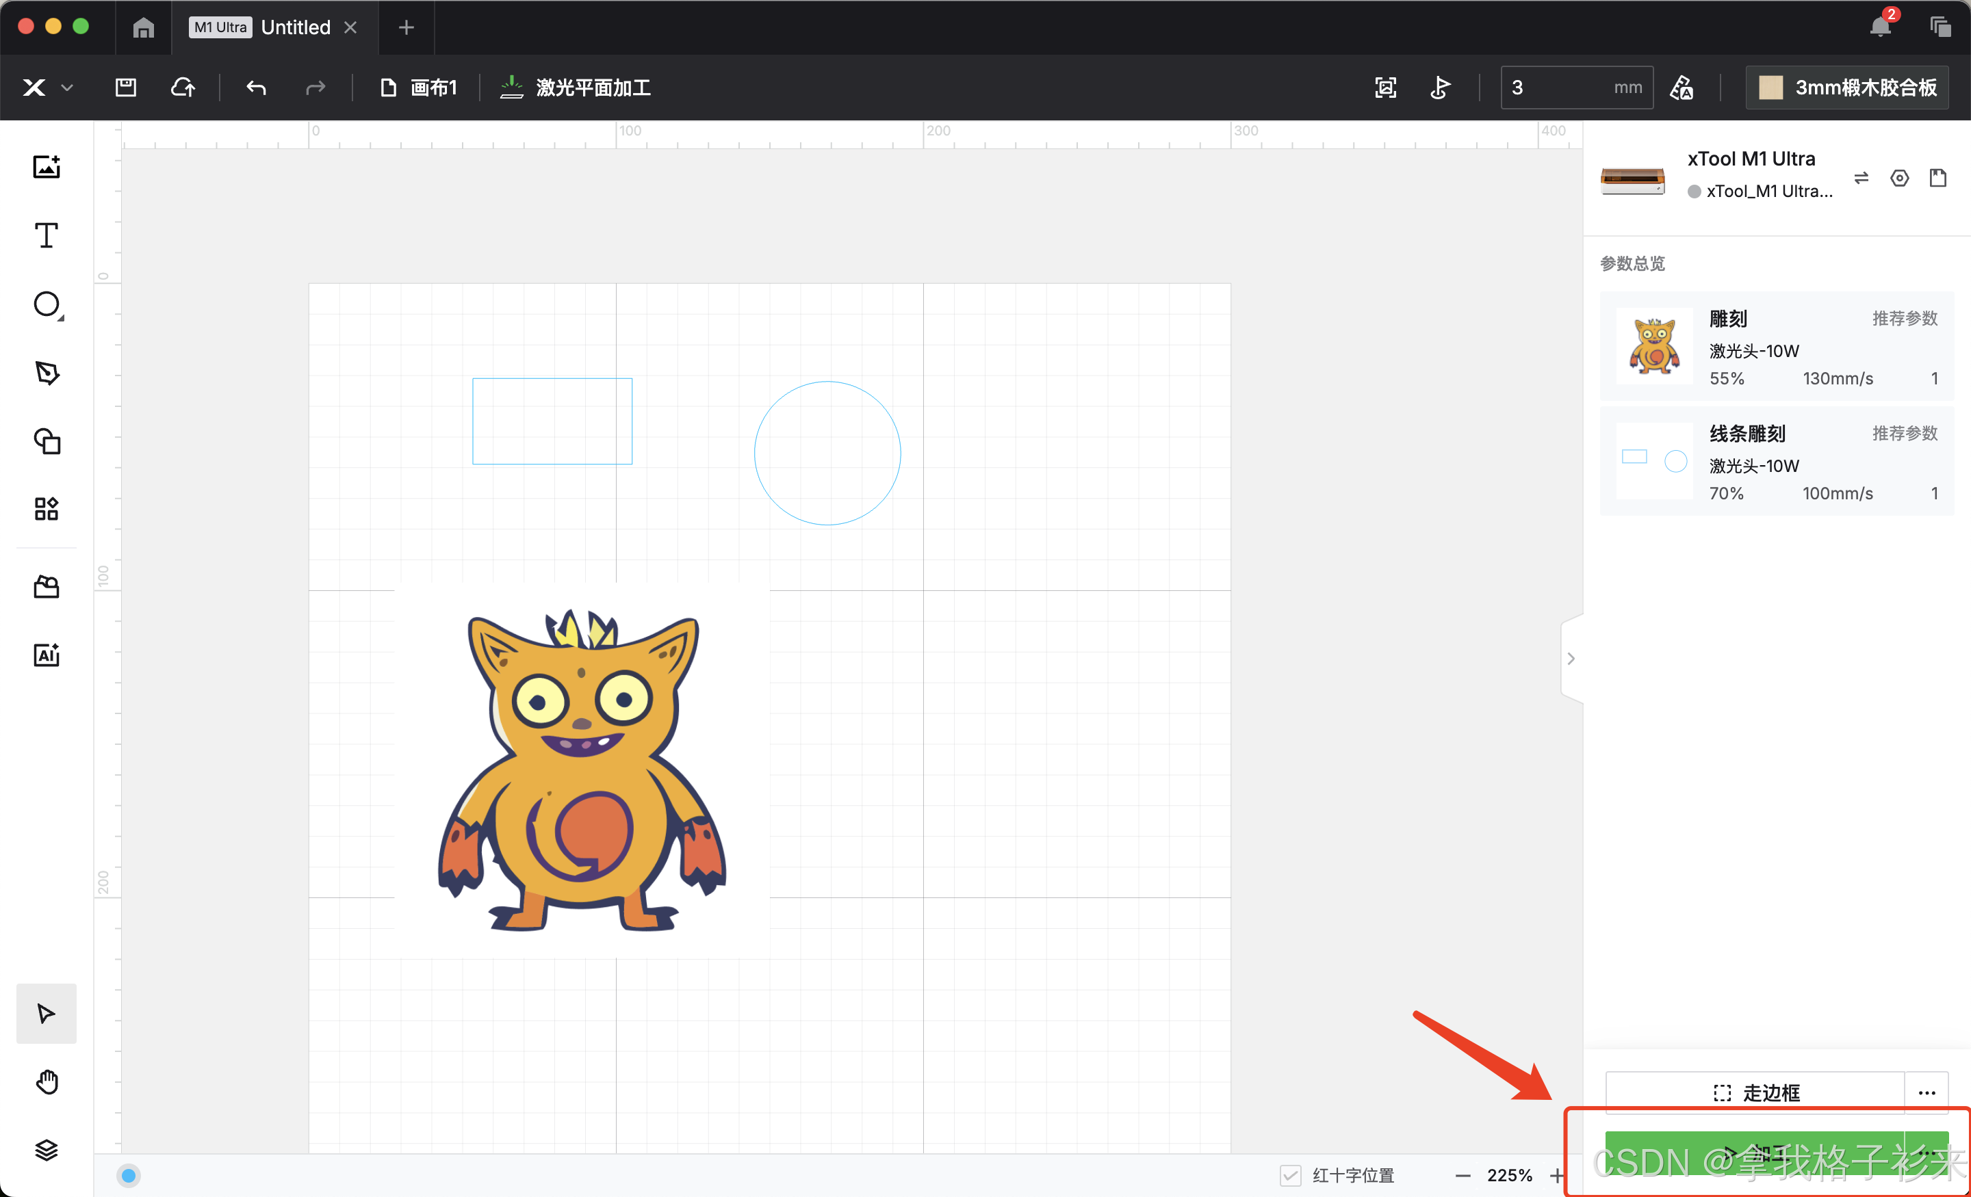
Task: Toggle 红十字位置 checkbox in status bar
Action: click(1290, 1174)
